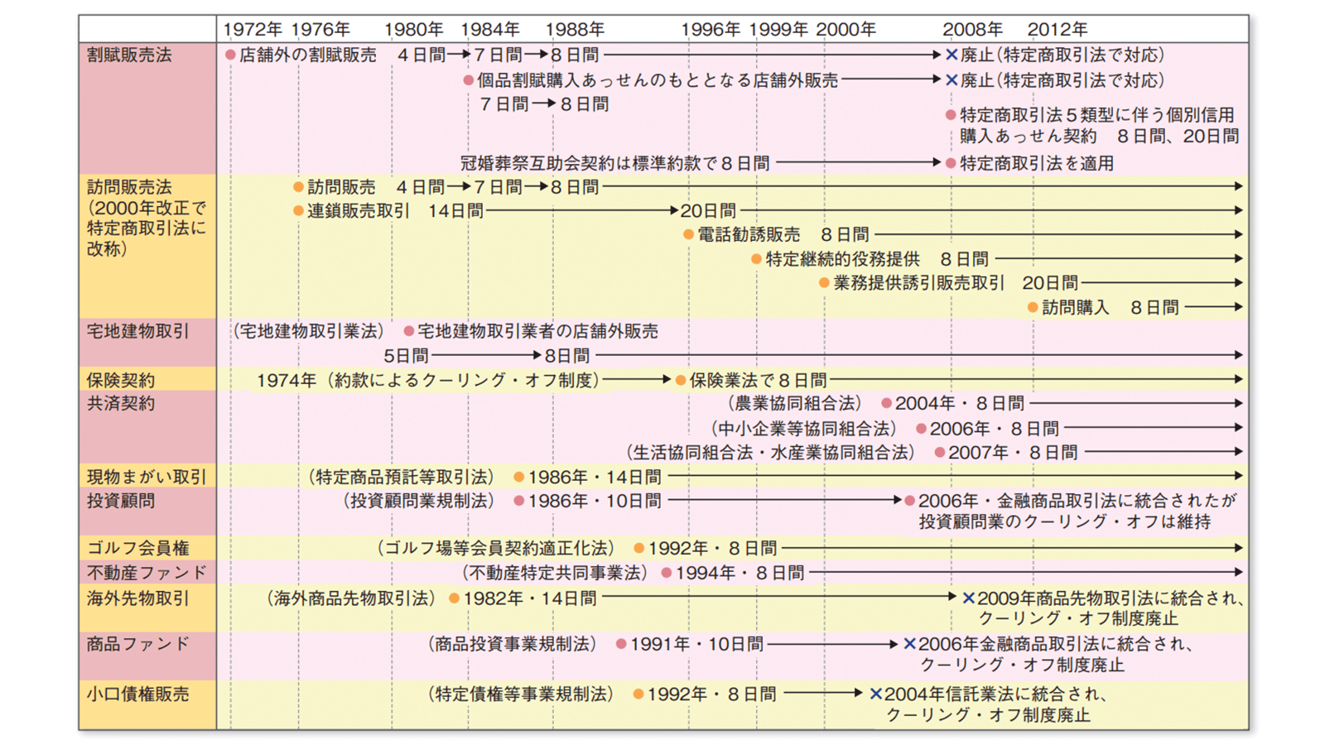The image size is (1325, 745).
Task: Click the 2008年 year header
Action: click(x=972, y=30)
